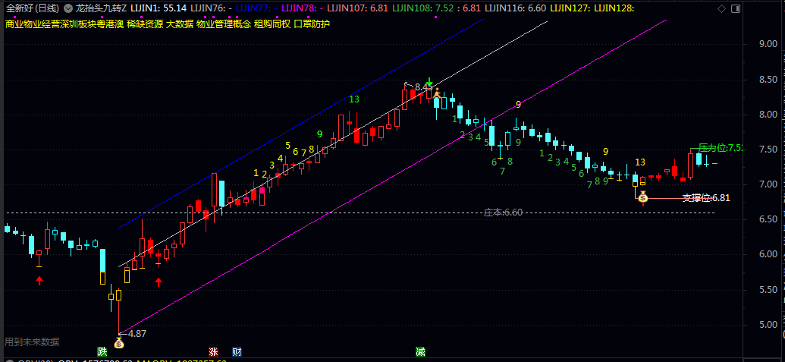Click the red 涨 event marker
This screenshot has width=785, height=362.
point(213,351)
